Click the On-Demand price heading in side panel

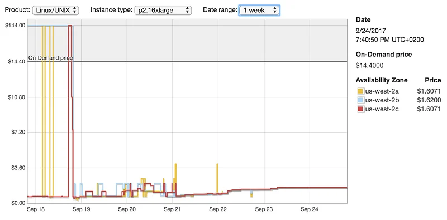coord(384,54)
